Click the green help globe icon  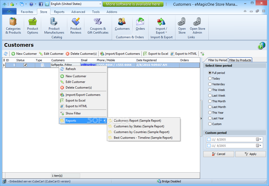(261, 46)
